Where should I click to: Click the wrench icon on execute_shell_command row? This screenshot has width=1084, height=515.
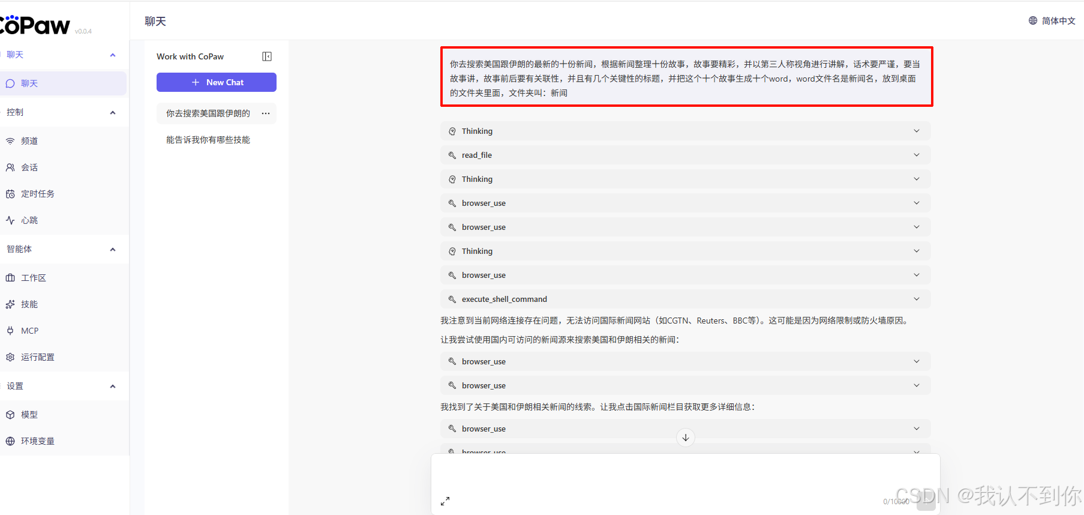pos(452,299)
